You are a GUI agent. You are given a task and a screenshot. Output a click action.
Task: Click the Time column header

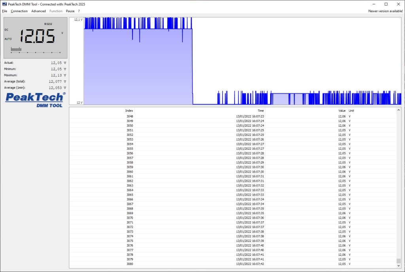(x=261, y=111)
